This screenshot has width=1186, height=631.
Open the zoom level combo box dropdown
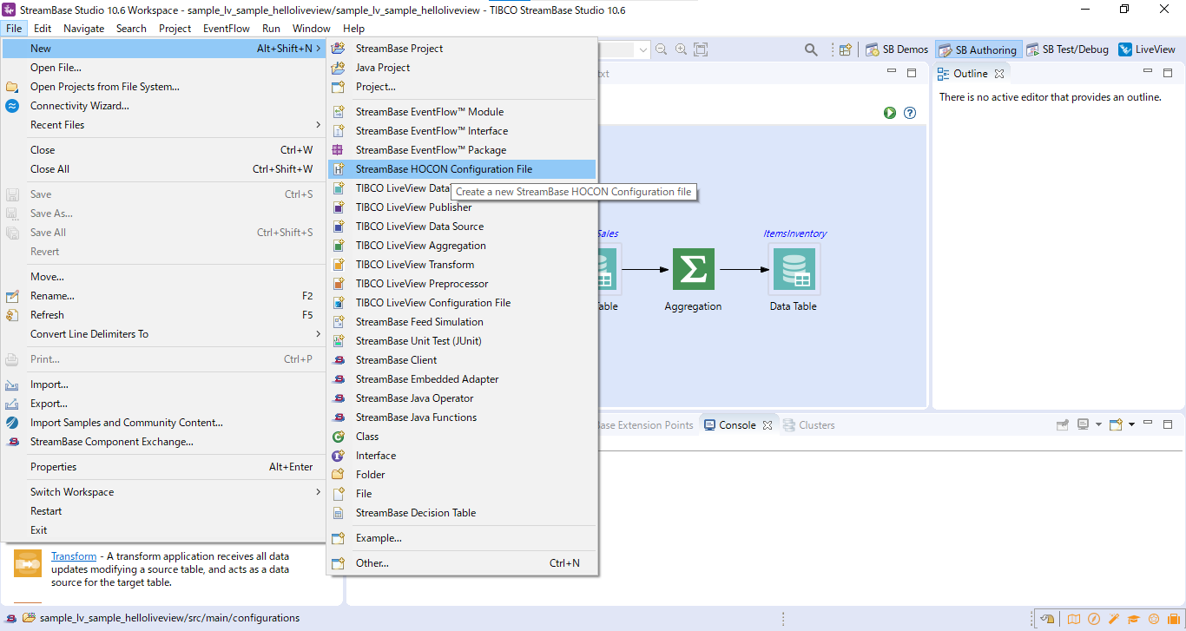pyautogui.click(x=643, y=50)
